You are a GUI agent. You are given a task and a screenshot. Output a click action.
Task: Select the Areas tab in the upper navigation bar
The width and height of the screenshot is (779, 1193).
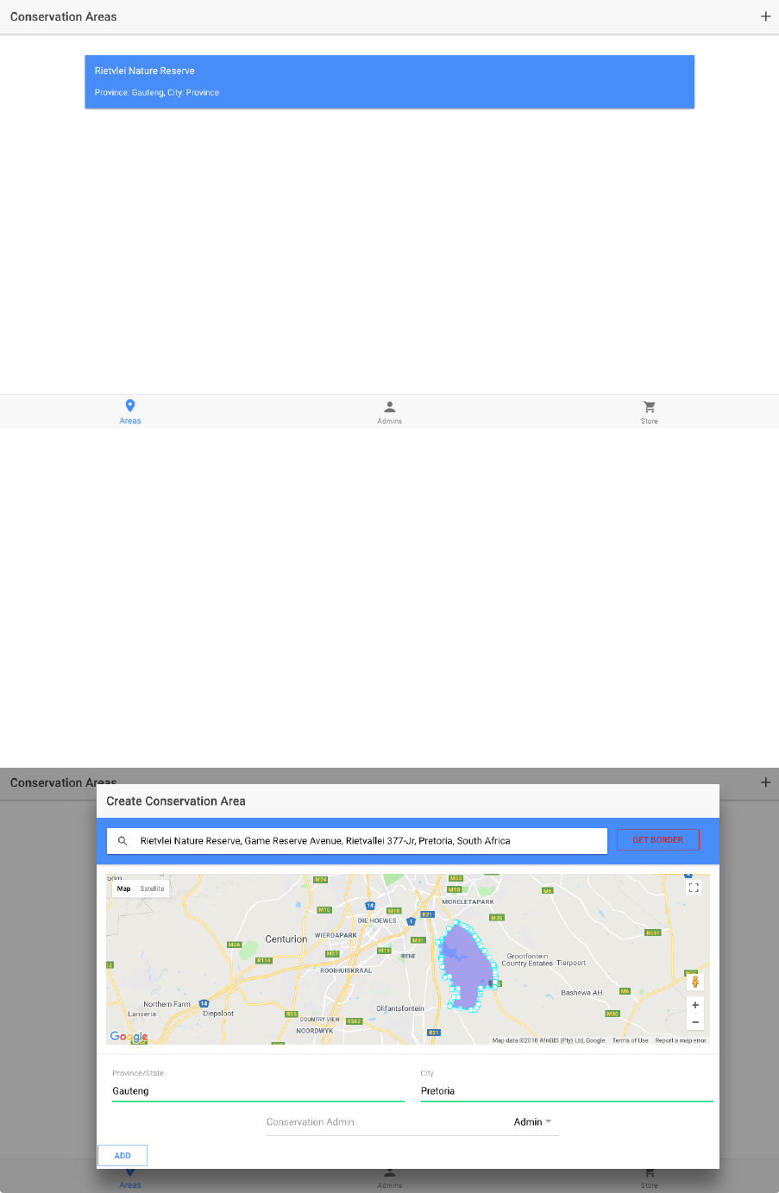coord(130,411)
